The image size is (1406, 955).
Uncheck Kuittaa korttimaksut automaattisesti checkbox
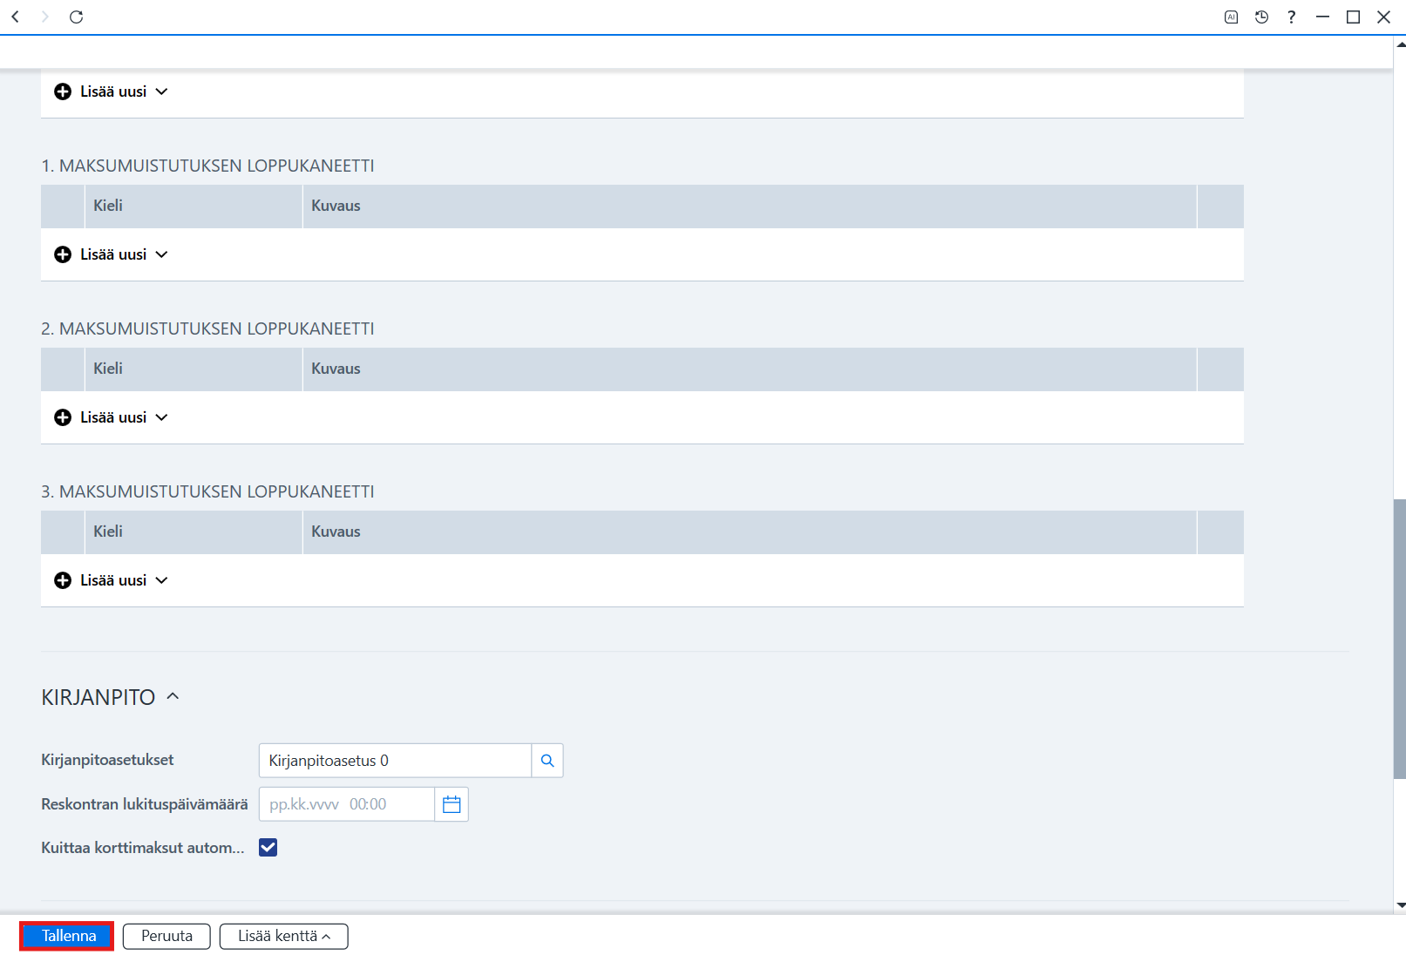click(268, 848)
